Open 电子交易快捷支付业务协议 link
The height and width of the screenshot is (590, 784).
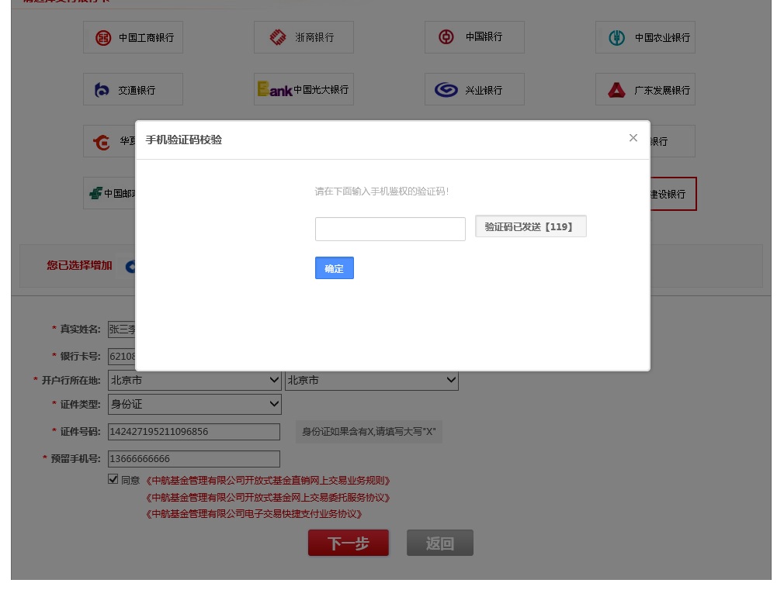254,514
